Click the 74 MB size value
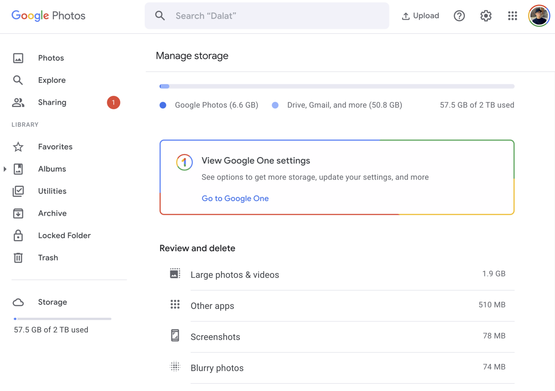555x391 pixels. tap(494, 367)
